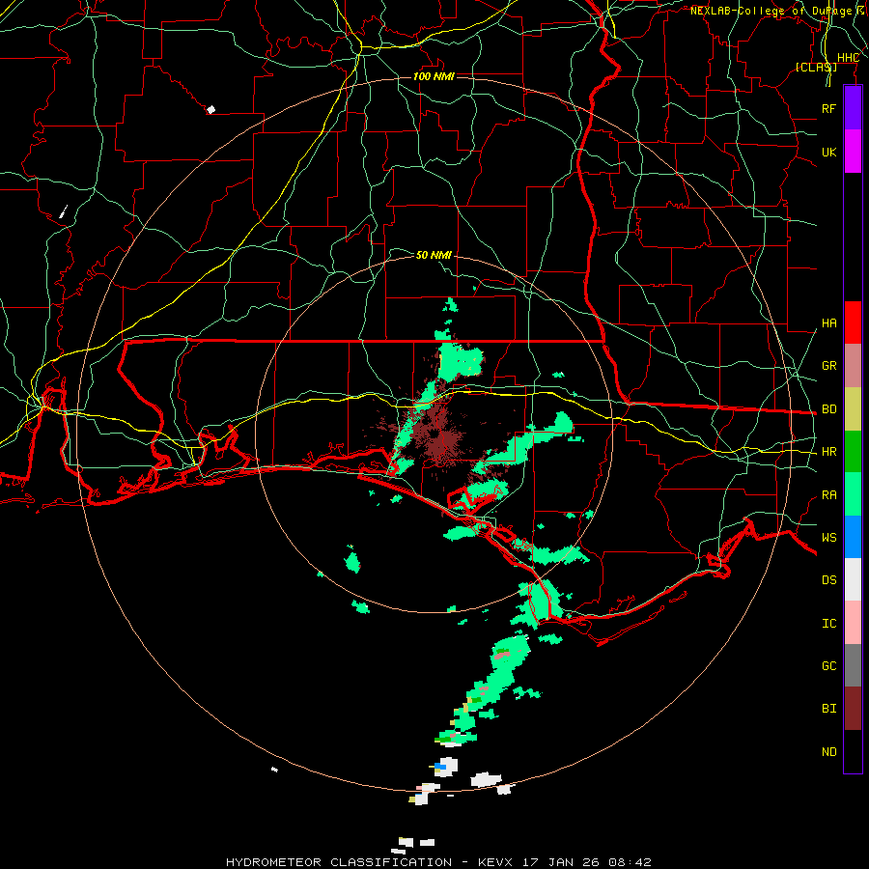Click the HHC product code text

coord(848,58)
